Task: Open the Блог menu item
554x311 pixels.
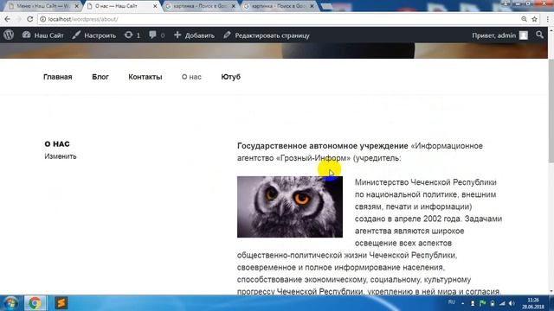Action: [100, 77]
